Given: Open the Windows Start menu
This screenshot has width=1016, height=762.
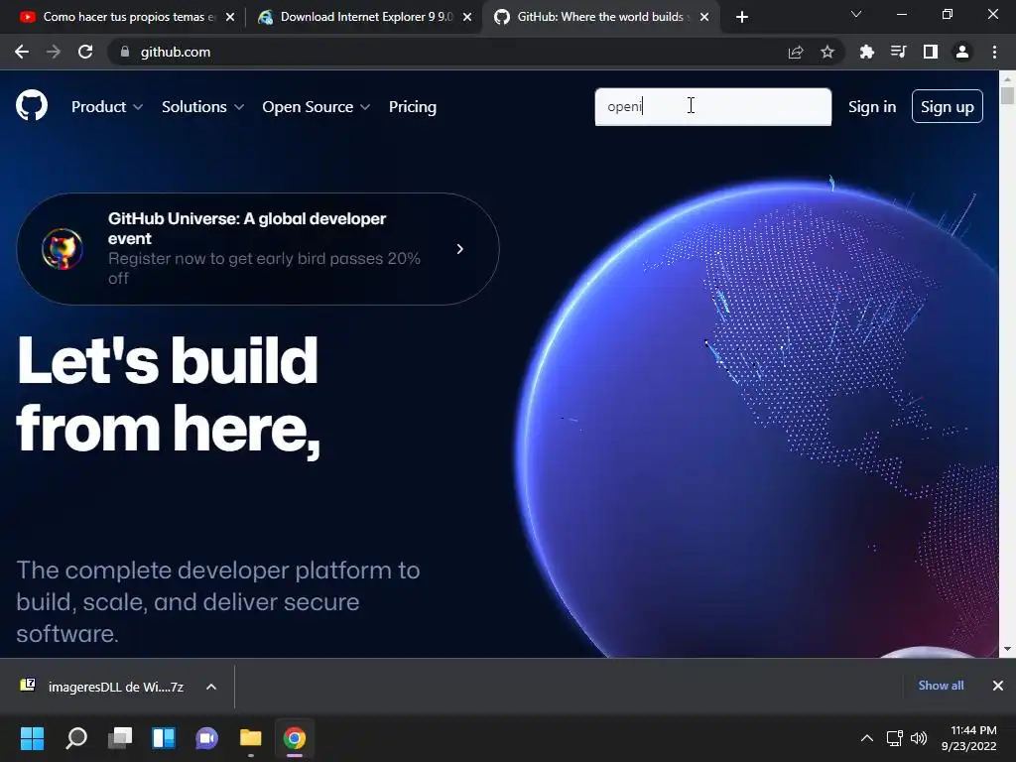Looking at the screenshot, I should [x=32, y=737].
